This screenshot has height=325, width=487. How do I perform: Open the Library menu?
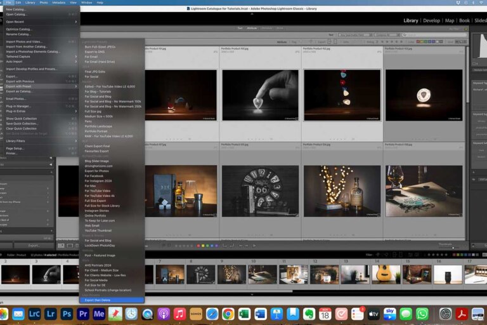coord(30,3)
